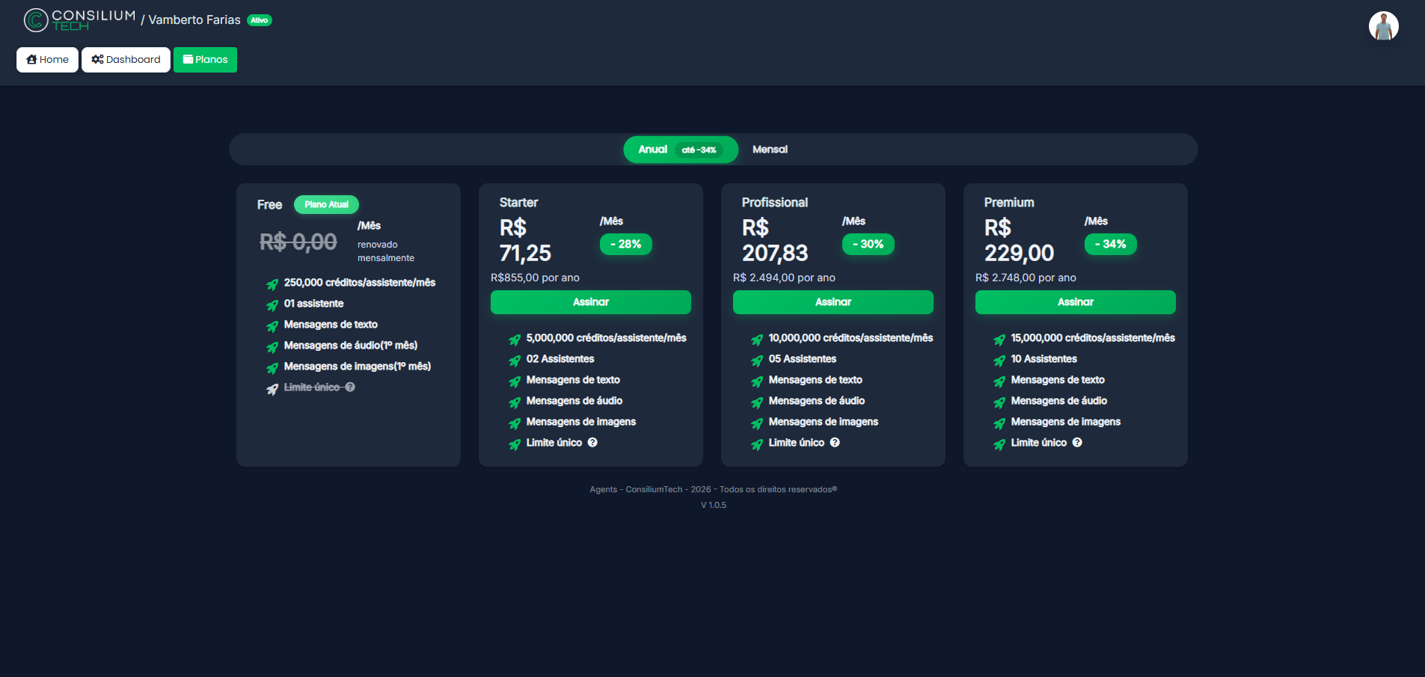Click help icon beside Profissional Limite único
Viewport: 1425px width, 677px height.
coord(835,443)
